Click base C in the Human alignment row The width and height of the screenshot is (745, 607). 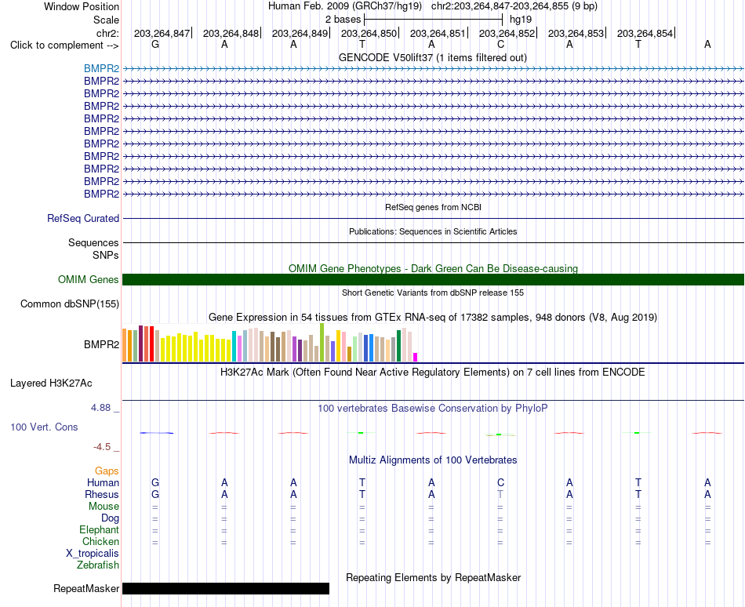click(500, 483)
